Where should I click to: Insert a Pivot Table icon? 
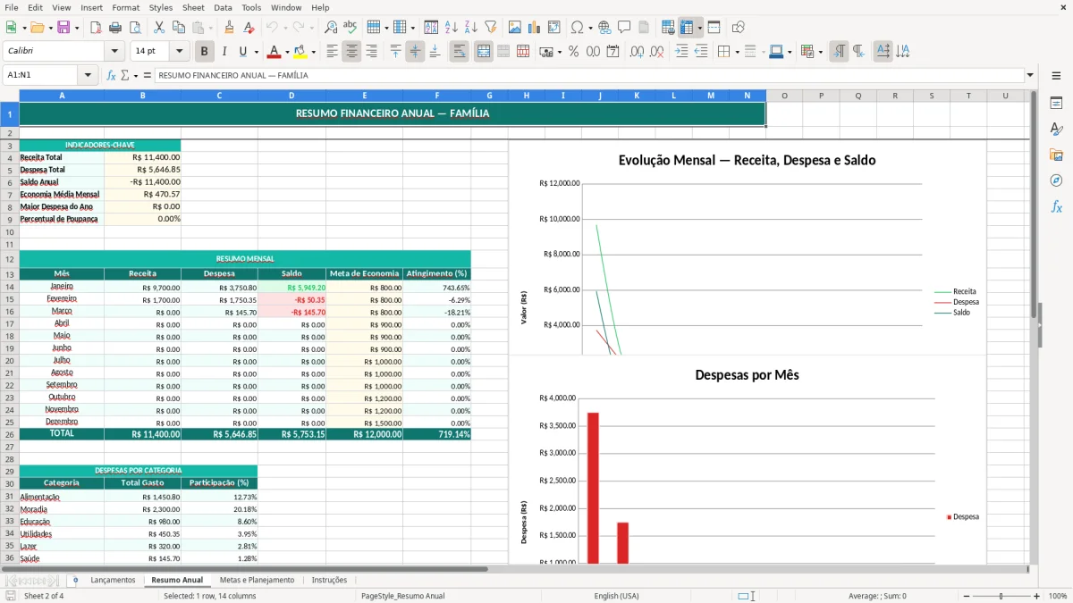pos(553,28)
